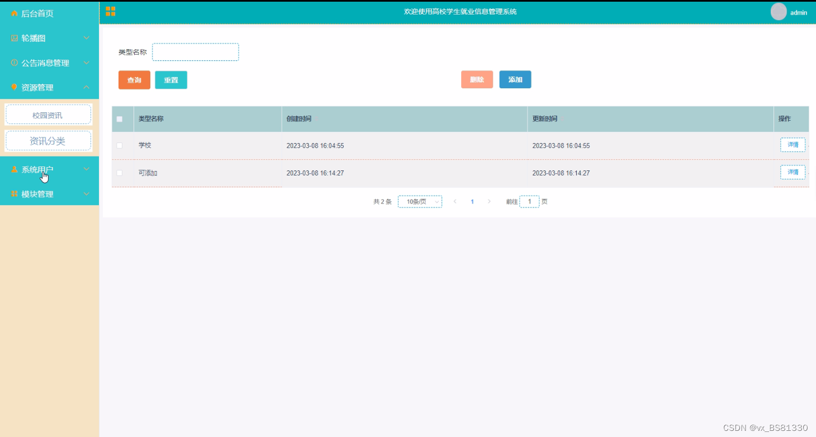Image resolution: width=816 pixels, height=437 pixels.
Task: Click the grid icon beside 模块管理
Action: 15,194
